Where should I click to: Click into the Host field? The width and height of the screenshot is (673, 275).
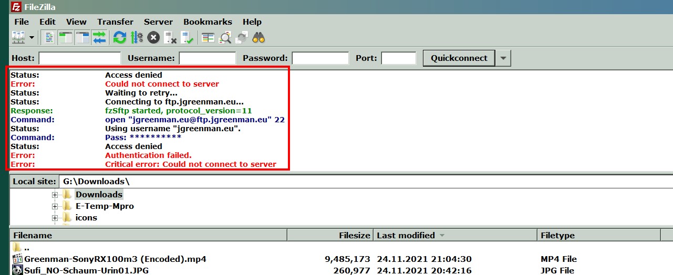[x=80, y=58]
